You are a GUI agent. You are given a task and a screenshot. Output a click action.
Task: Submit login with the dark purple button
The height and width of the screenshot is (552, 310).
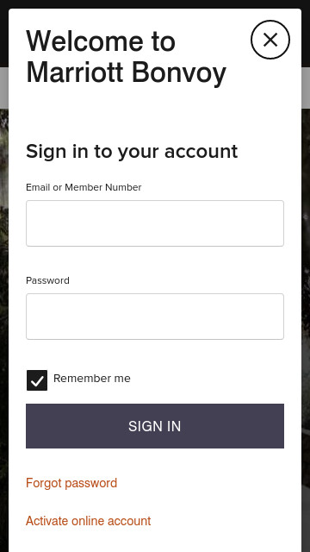155,426
